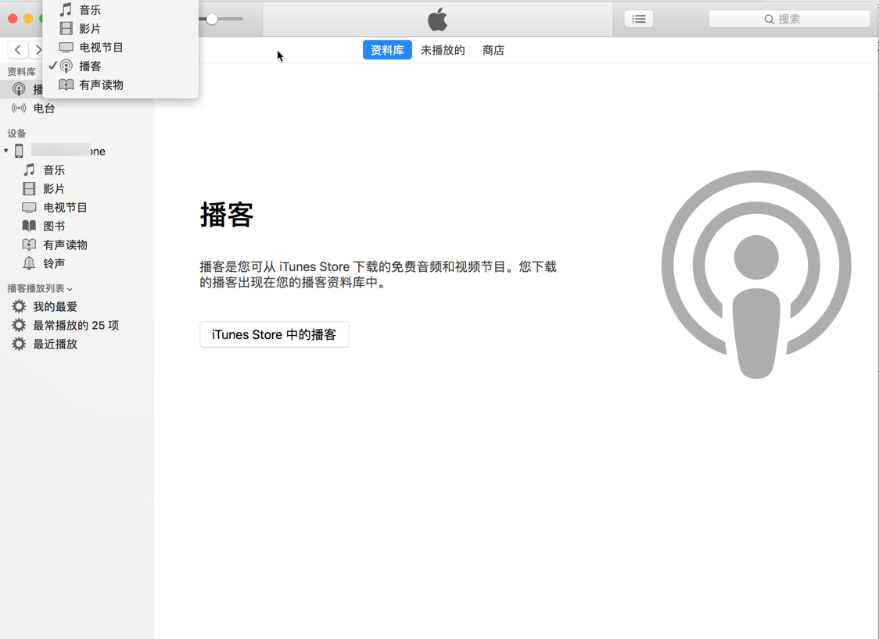Click the gear icon beside 我的最爱
Viewport: 879px width, 639px height.
(19, 306)
